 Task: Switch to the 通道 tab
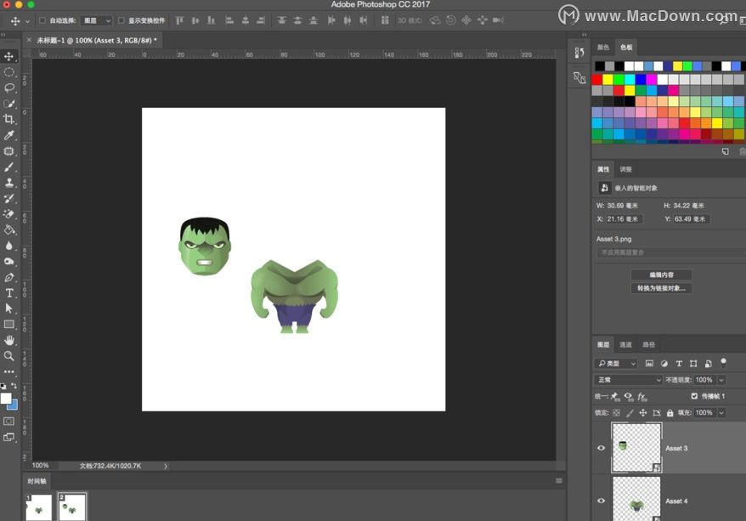tap(626, 344)
